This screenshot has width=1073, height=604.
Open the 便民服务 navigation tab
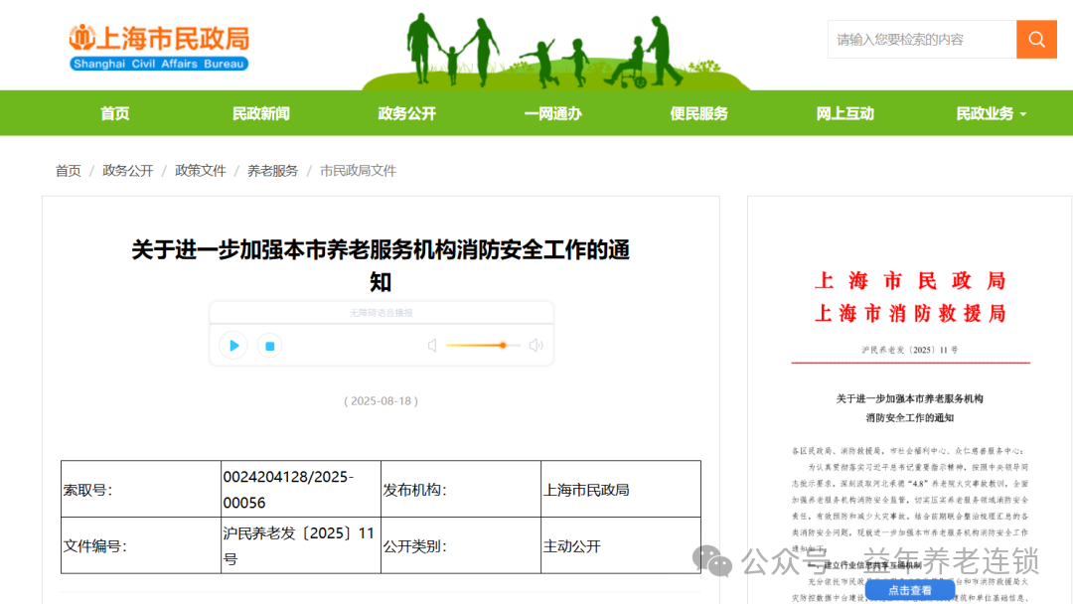[x=698, y=113]
